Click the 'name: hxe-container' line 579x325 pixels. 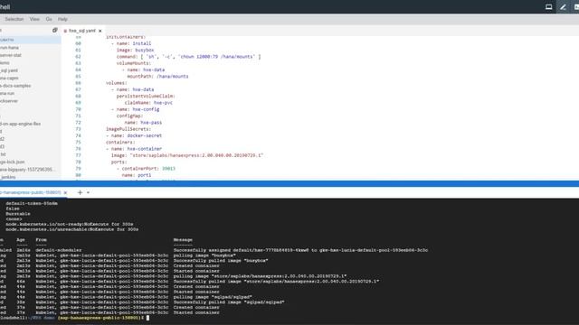pyautogui.click(x=137, y=149)
